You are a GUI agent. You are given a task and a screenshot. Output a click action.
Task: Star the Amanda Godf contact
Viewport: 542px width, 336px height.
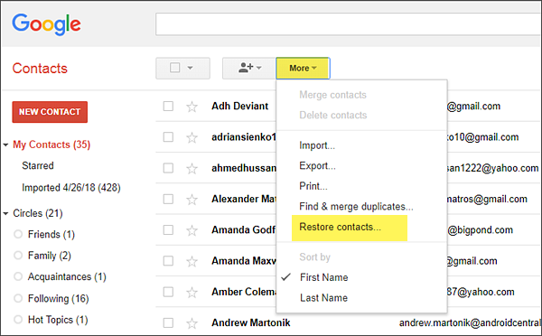192,230
